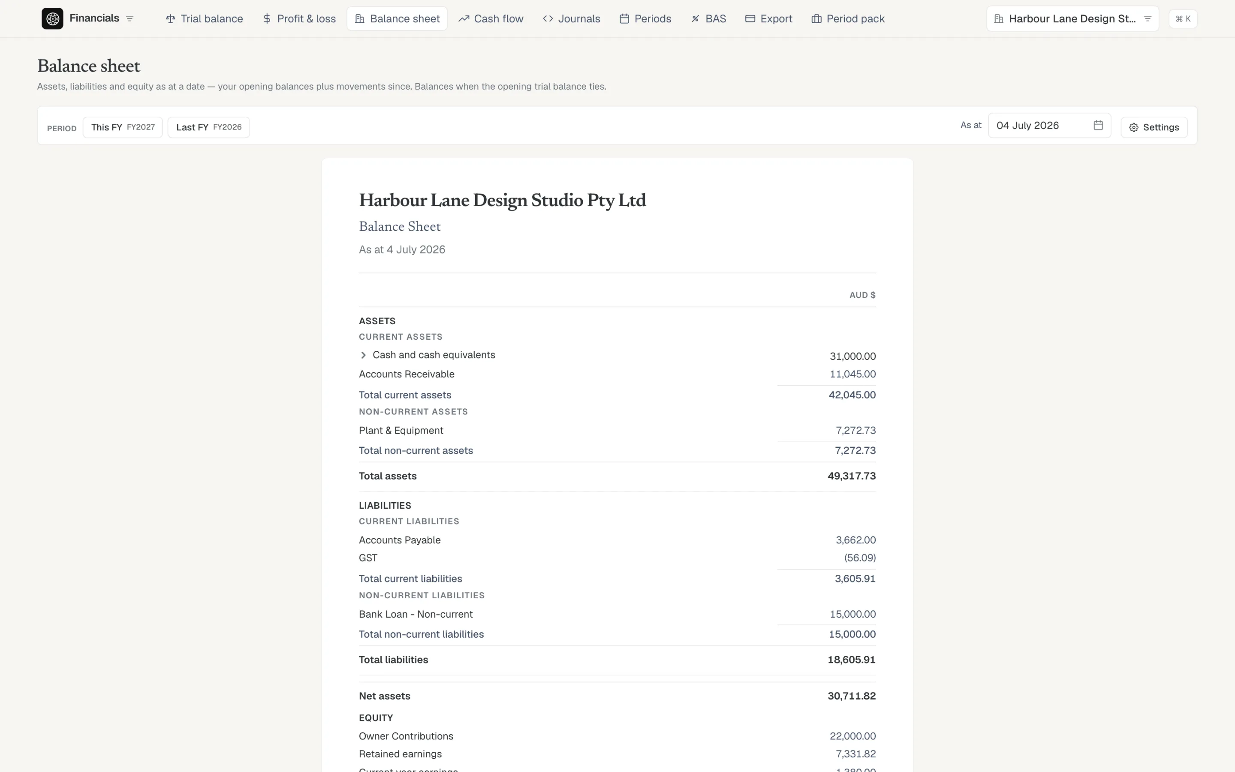Click the Owner Contributions row label
Screen dimensions: 1235x772
406,736
